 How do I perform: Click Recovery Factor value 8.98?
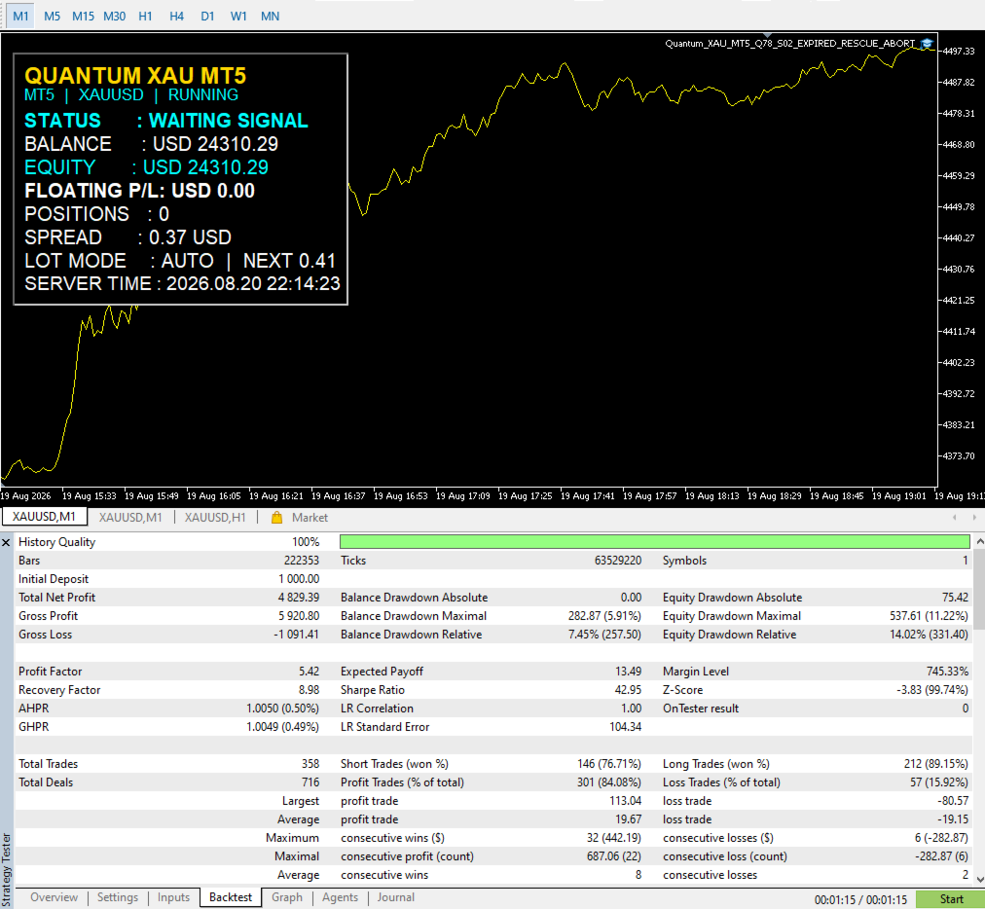tap(309, 690)
